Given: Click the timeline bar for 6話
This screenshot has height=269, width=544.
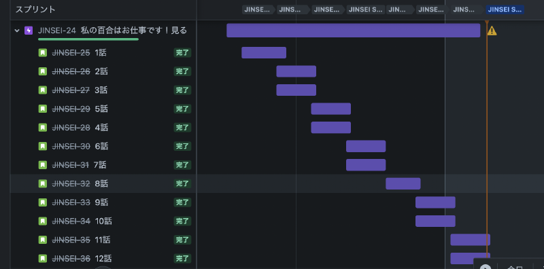Looking at the screenshot, I should [x=366, y=146].
